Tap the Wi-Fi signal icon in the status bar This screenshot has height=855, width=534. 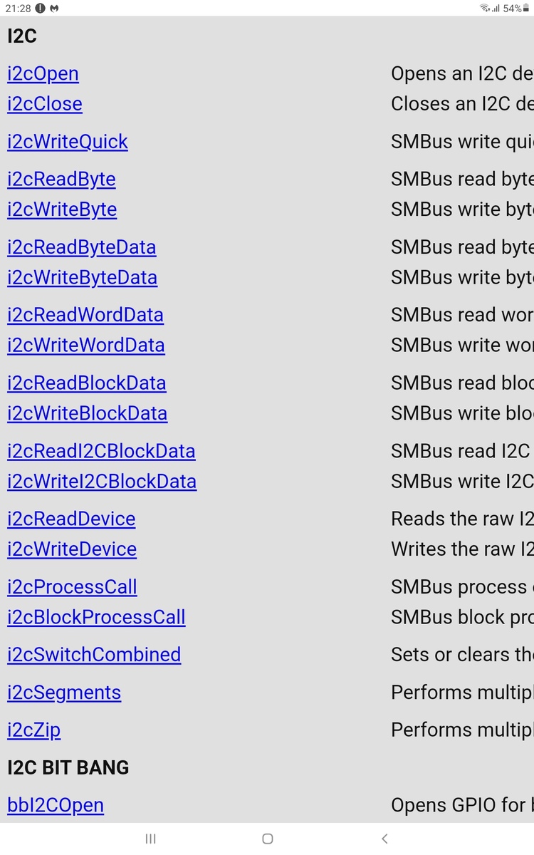pyautogui.click(x=485, y=8)
